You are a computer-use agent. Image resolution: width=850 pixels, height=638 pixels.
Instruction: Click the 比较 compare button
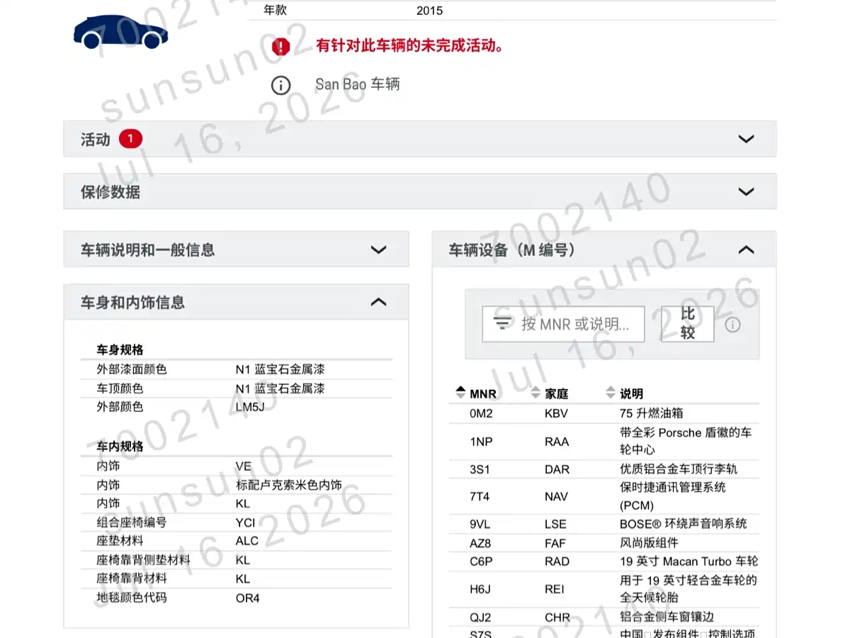point(688,324)
